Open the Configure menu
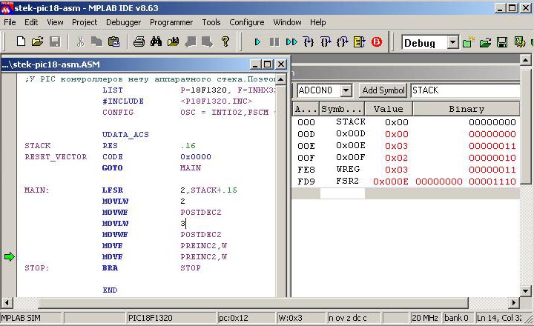Screen dimensions: 534x326 246,22
